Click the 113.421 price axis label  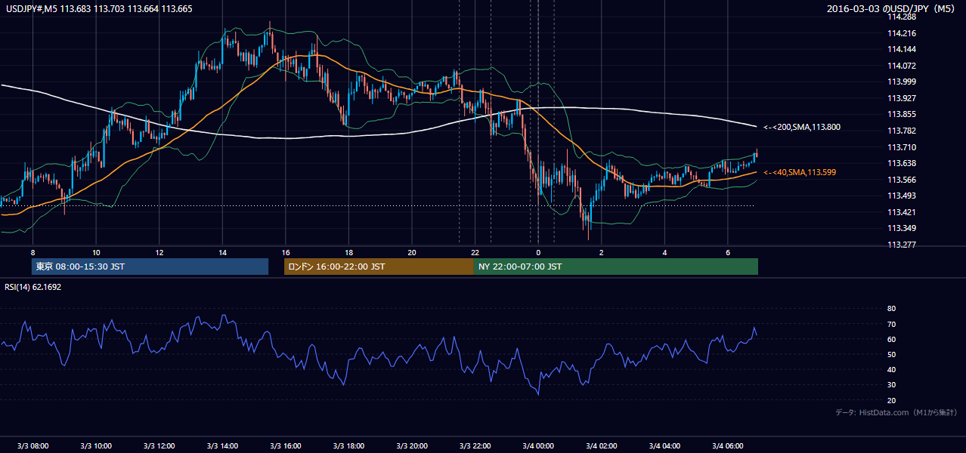click(901, 212)
